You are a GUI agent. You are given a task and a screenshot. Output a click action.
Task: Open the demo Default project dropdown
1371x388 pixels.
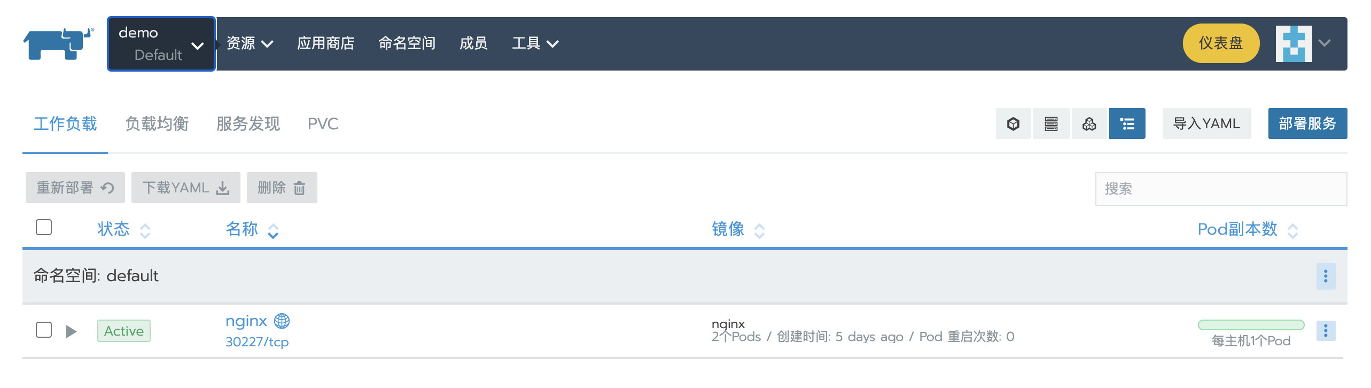[161, 44]
